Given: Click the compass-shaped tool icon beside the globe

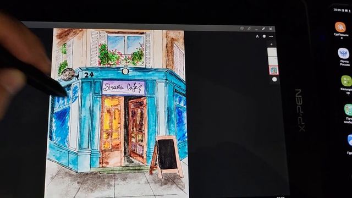Looking at the screenshot, I should tap(257, 36).
